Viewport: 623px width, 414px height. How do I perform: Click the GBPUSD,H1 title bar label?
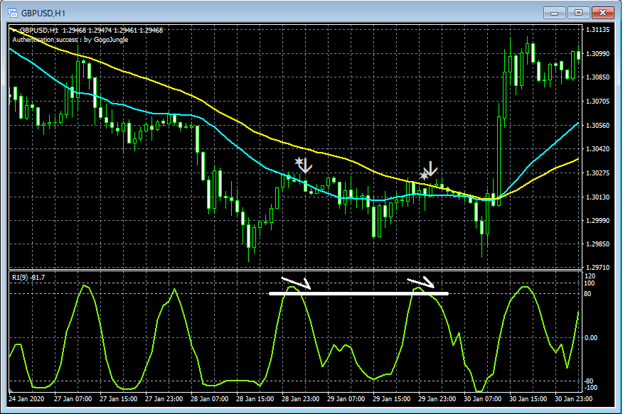pyautogui.click(x=39, y=11)
